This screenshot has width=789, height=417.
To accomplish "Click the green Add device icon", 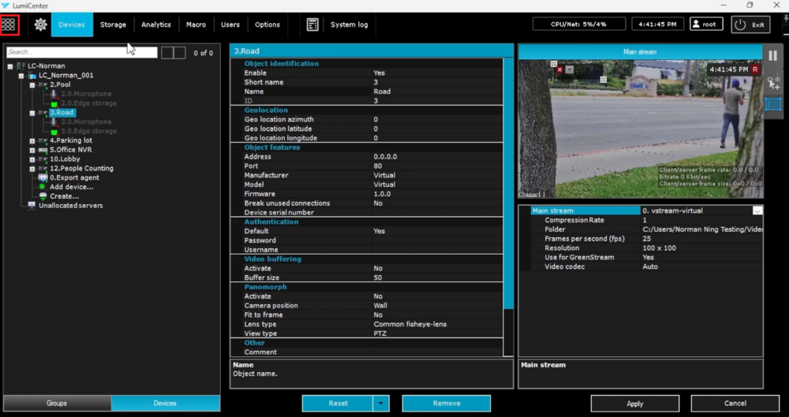I will pyautogui.click(x=43, y=187).
